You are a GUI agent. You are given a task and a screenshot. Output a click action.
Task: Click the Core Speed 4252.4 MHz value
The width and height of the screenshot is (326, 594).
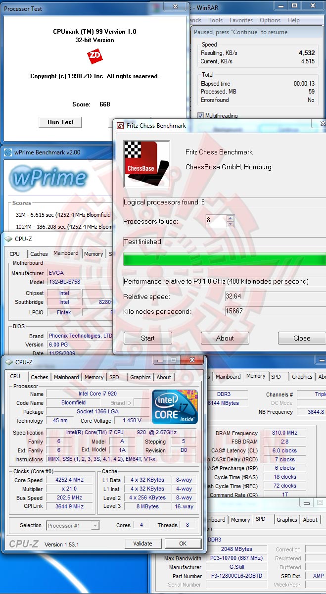tap(70, 480)
